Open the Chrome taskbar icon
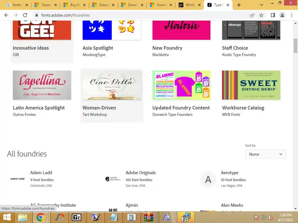 [x=40, y=217]
